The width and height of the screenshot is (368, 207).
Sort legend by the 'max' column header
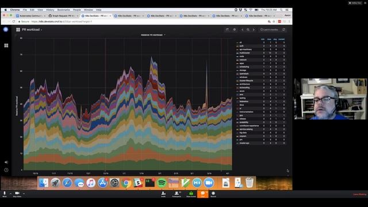pos(269,39)
